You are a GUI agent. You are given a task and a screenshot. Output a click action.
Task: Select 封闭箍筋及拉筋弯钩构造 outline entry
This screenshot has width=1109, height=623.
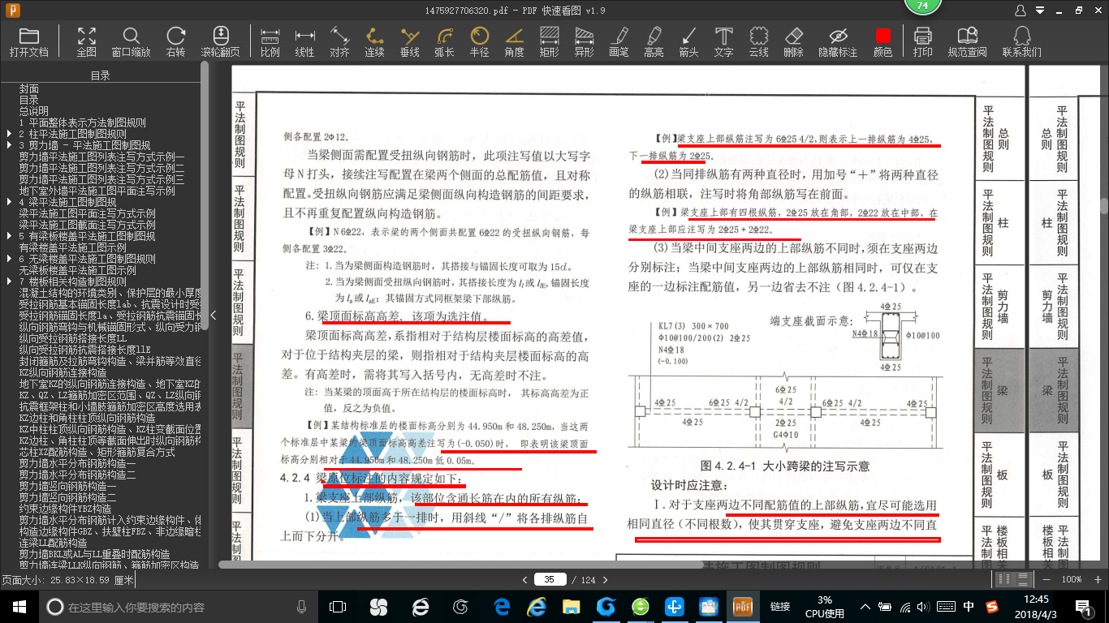[x=110, y=361]
